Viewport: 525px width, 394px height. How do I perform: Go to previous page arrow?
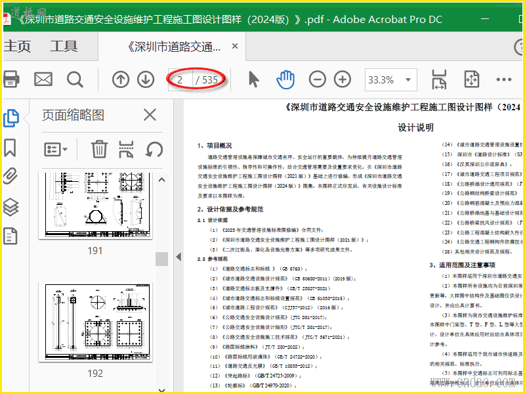pyautogui.click(x=121, y=79)
